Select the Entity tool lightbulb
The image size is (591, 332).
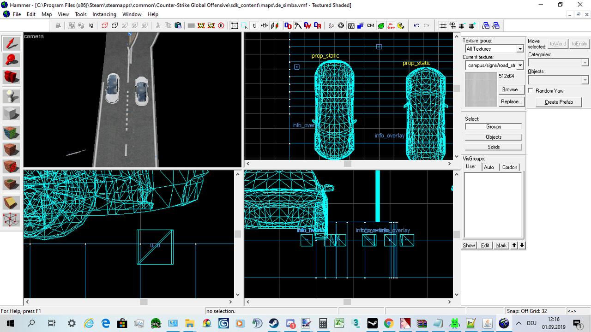tap(12, 96)
